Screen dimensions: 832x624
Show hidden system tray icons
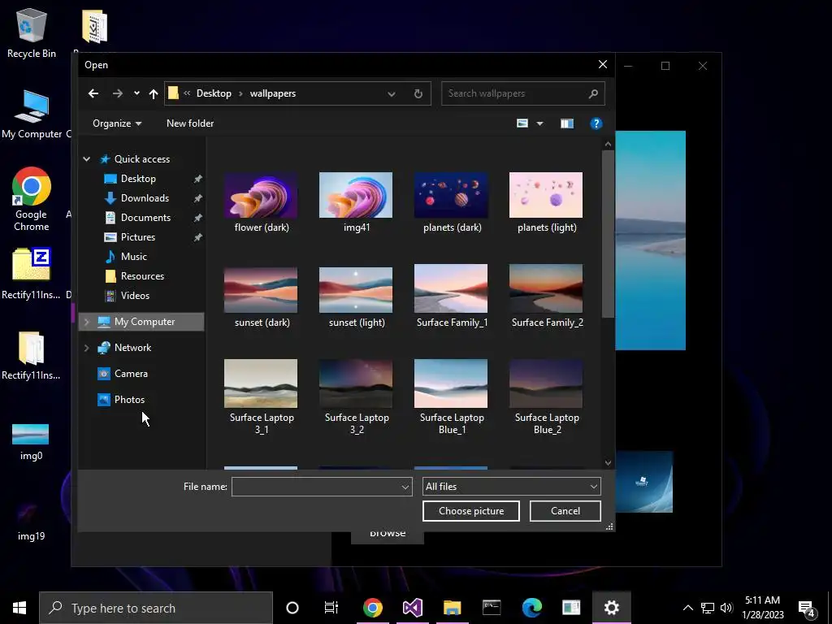tap(687, 608)
